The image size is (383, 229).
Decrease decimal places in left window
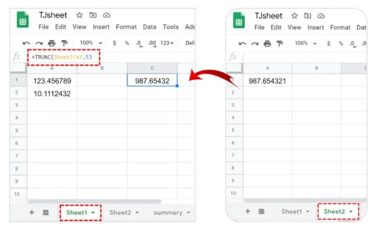[139, 43]
